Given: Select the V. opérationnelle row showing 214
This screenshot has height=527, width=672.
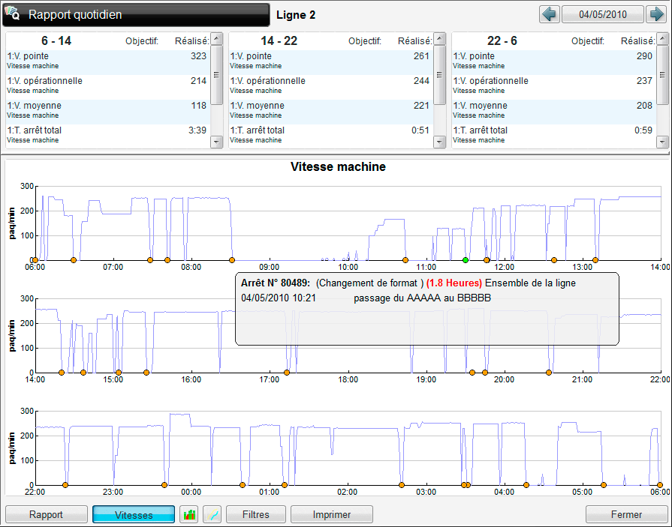Looking at the screenshot, I should point(108,87).
